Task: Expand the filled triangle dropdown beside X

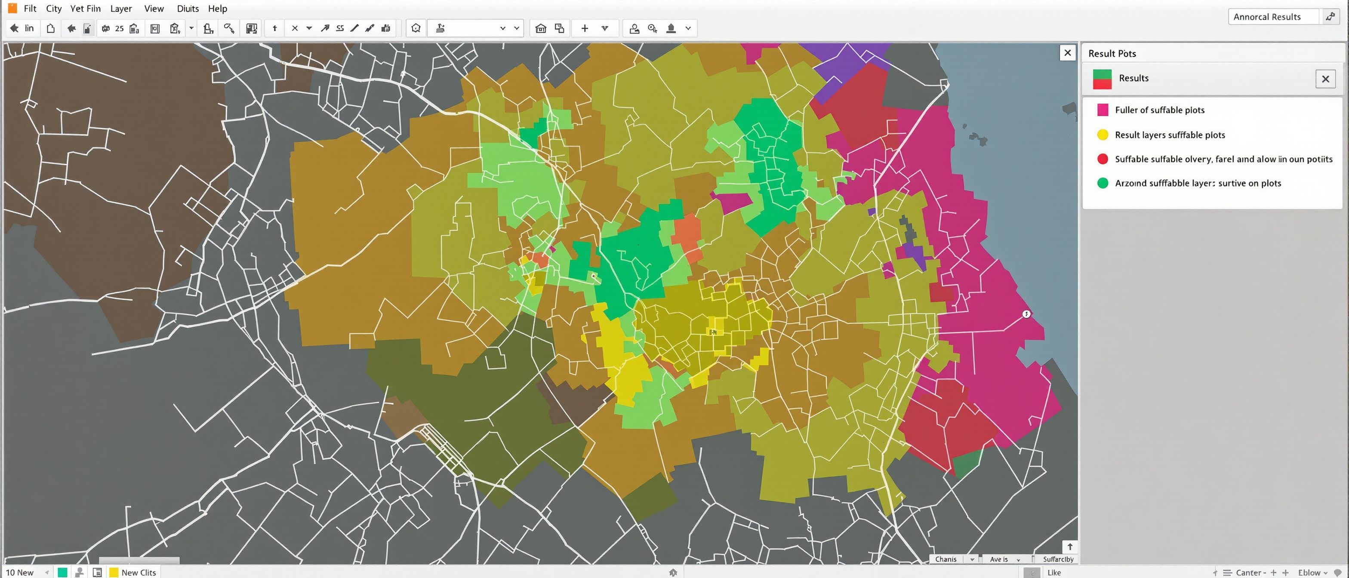Action: pyautogui.click(x=309, y=28)
